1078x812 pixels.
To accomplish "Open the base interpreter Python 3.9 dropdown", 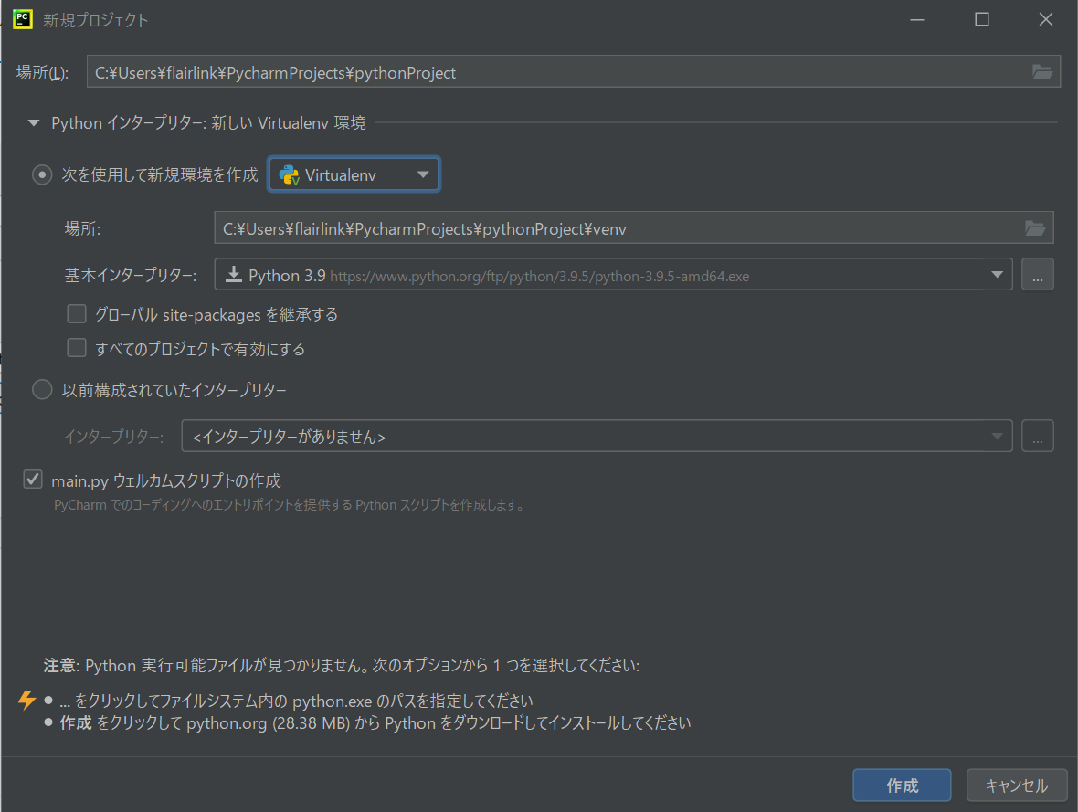I will 613,274.
